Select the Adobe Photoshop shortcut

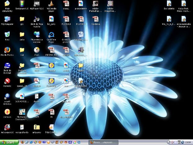pyautogui.click(x=96, y=4)
